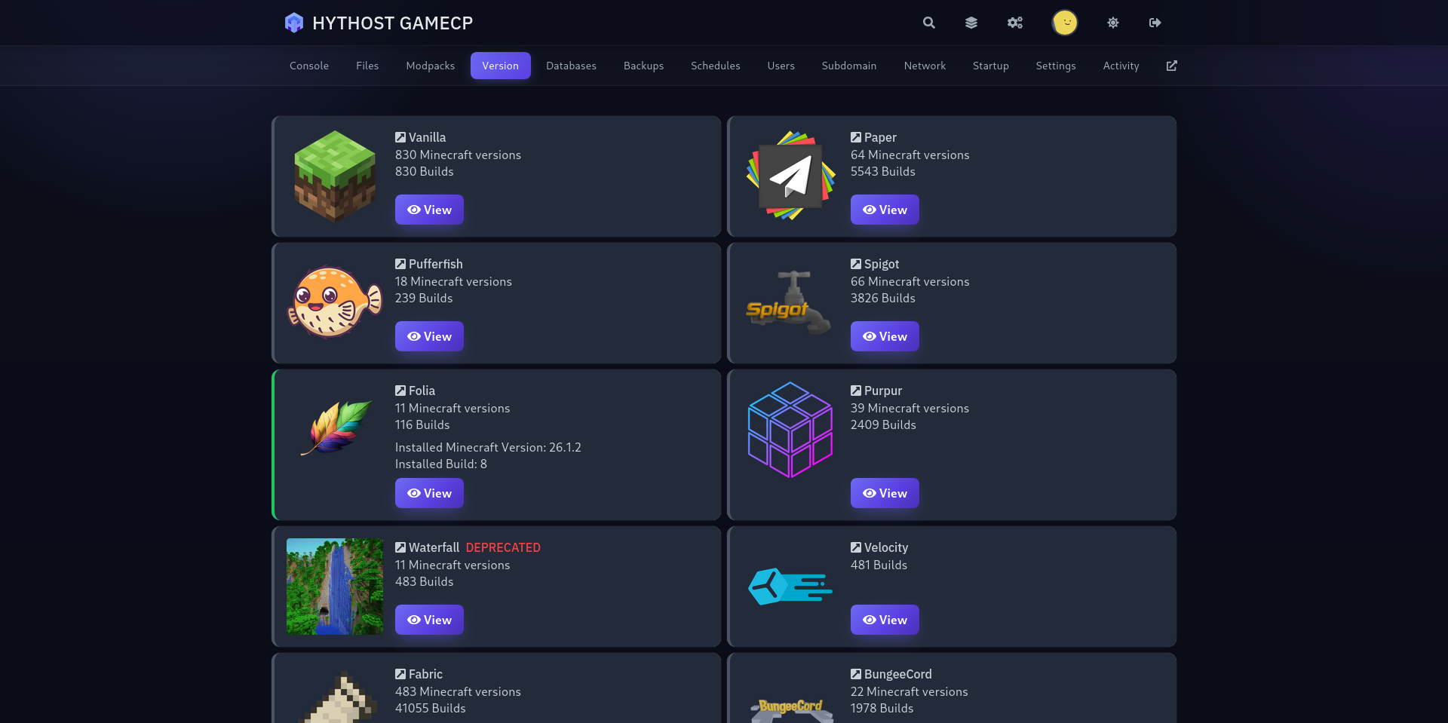Click the edit icon beside Purpur
Screen dimensions: 1448x723
(x=856, y=391)
